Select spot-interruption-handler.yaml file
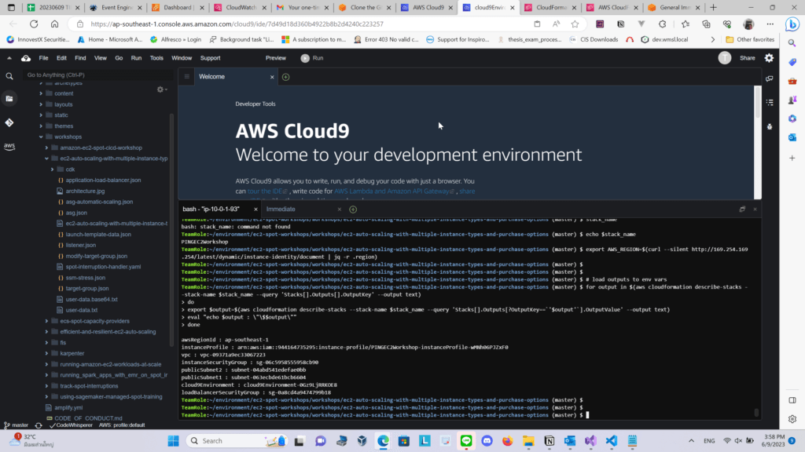Screen dimensions: 805x452 click(103, 267)
